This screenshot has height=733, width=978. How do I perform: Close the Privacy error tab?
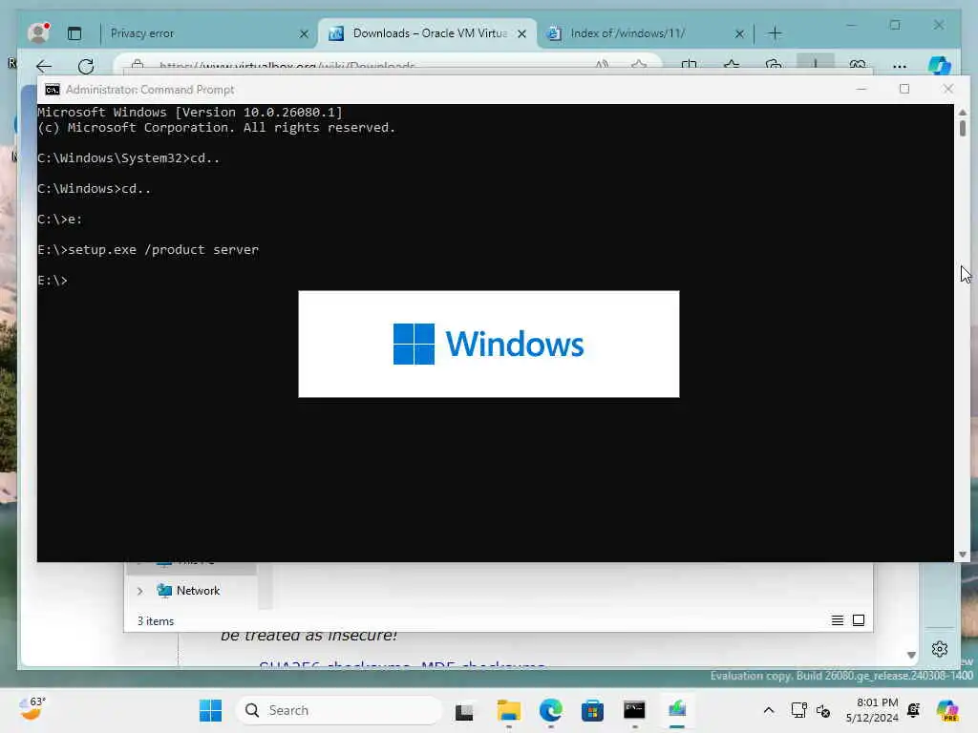305,33
